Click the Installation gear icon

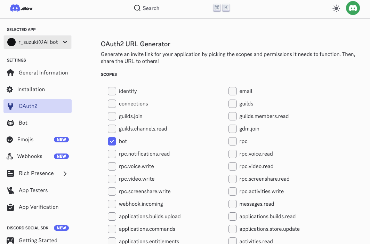(10, 89)
